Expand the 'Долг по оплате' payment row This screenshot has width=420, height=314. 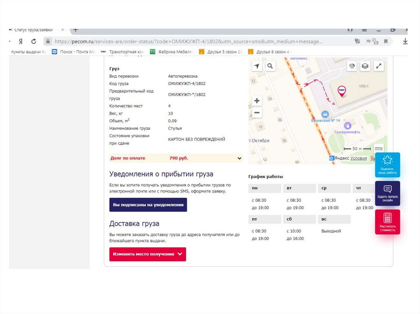(240, 158)
